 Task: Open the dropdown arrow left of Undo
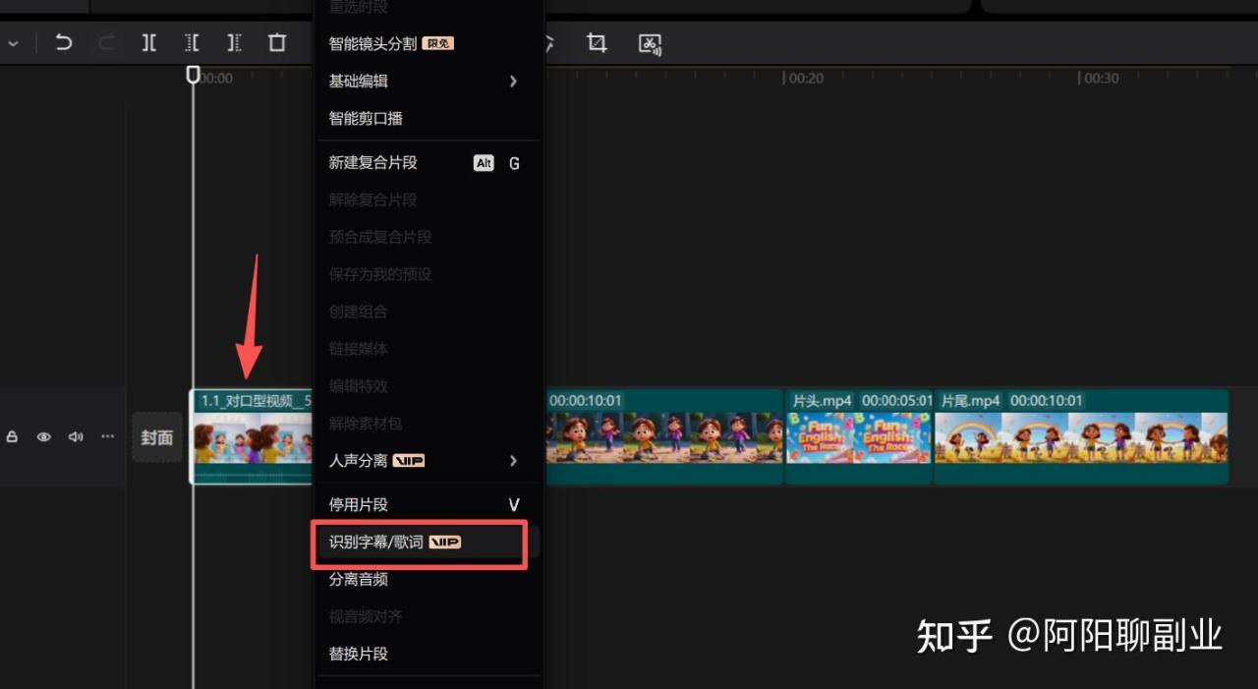[14, 43]
